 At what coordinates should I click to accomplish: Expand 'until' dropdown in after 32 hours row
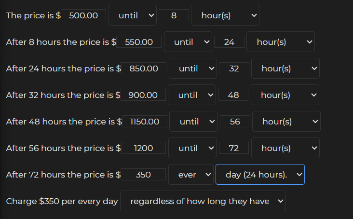tap(192, 95)
